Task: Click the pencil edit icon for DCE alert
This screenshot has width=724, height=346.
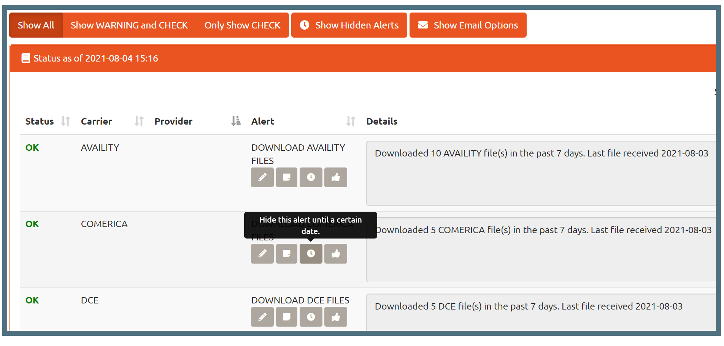Action: click(262, 317)
